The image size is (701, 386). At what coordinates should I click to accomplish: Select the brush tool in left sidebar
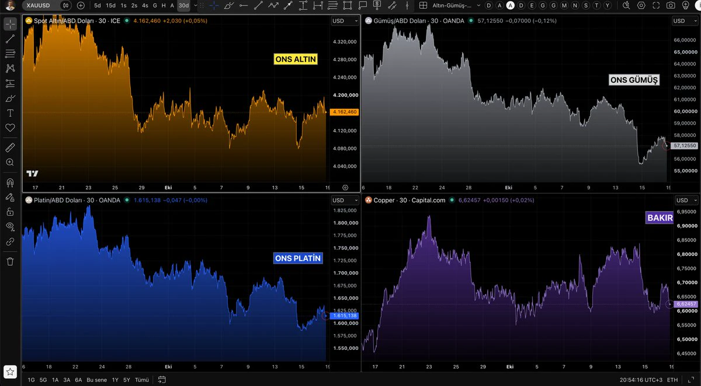(x=10, y=98)
